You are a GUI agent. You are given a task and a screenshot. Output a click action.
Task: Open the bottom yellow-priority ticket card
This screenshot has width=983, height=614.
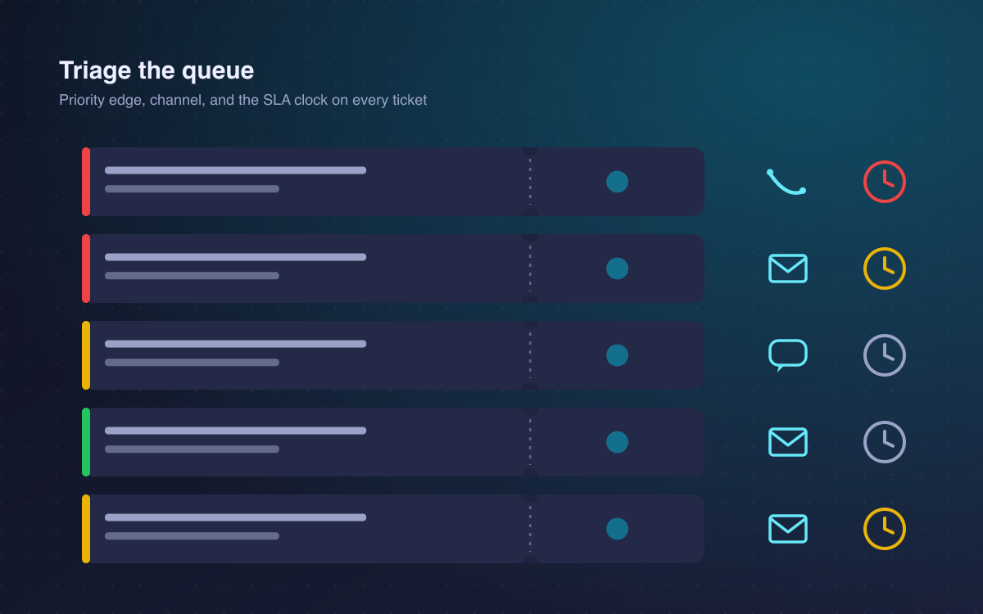393,529
